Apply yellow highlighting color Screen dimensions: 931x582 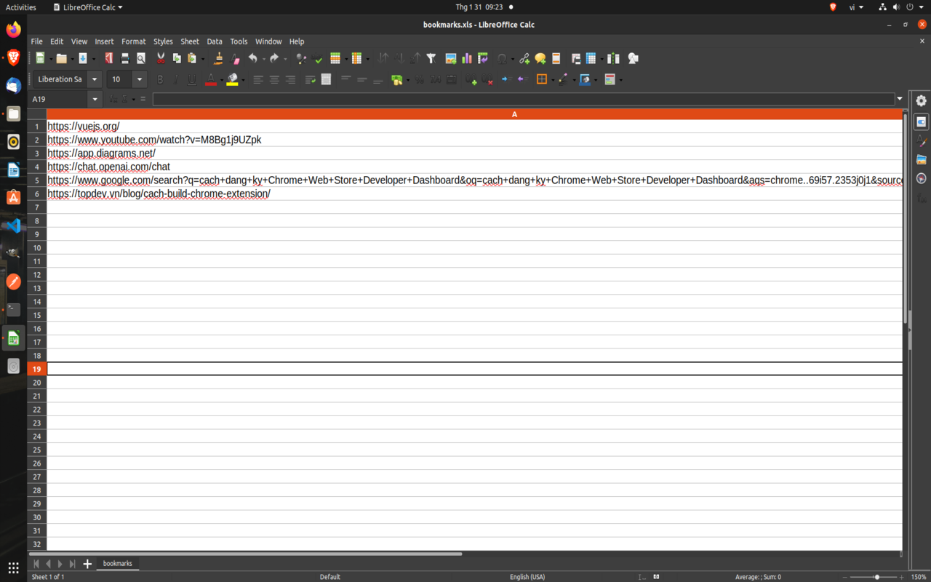pyautogui.click(x=231, y=79)
